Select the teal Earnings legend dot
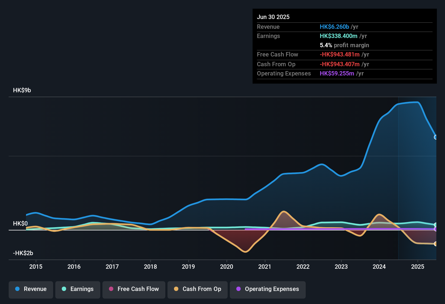Screen dimensions: 445x304 click(x=64, y=289)
